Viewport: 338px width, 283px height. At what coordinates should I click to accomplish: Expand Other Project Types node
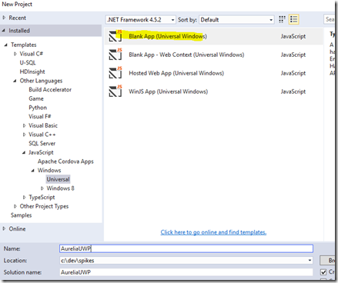click(x=15, y=206)
